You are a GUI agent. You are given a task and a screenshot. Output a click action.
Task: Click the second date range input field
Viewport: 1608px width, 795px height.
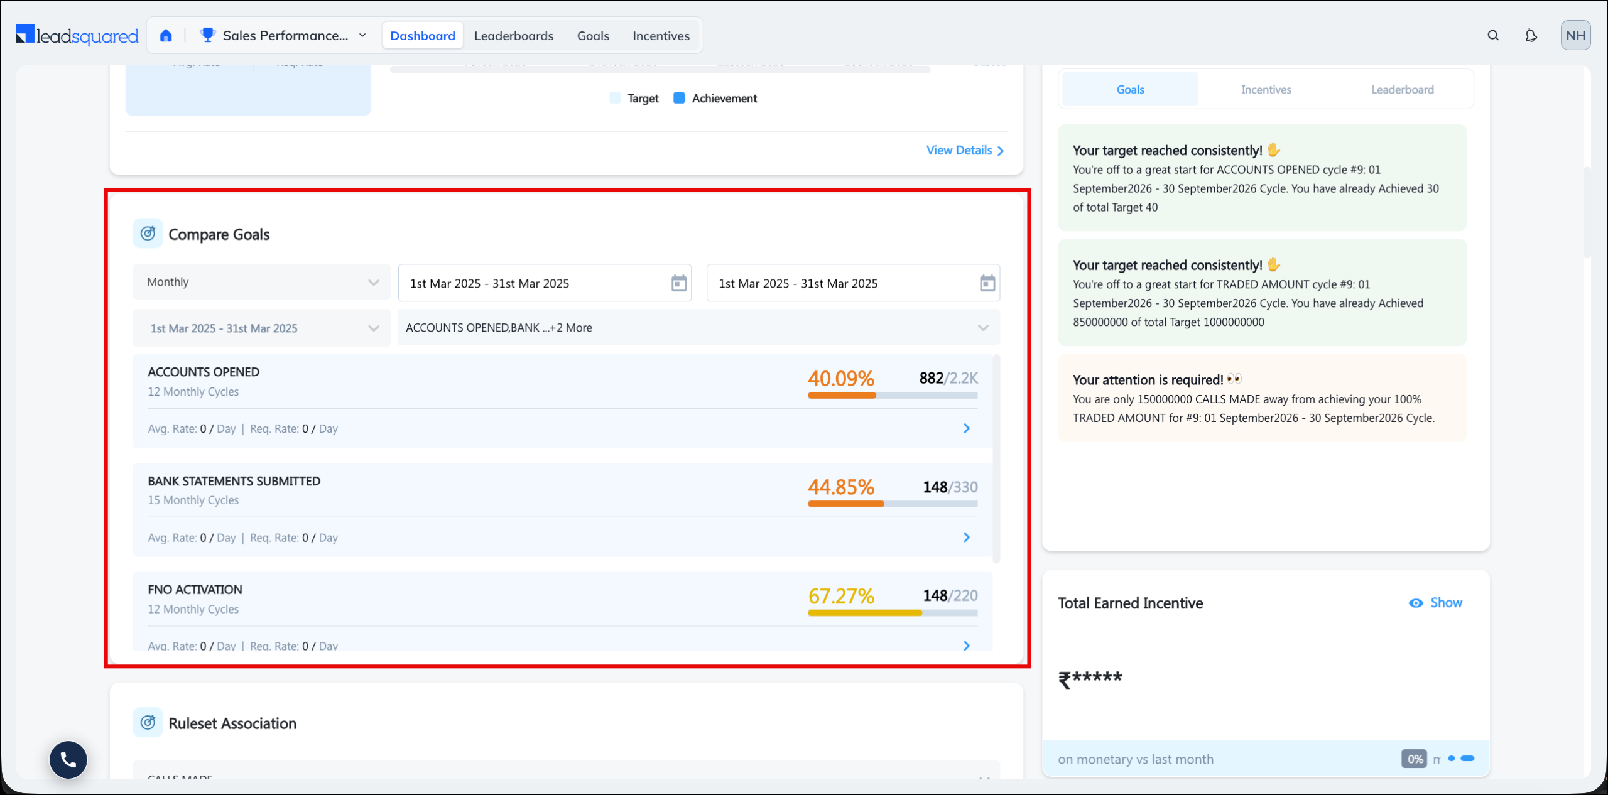pos(853,283)
